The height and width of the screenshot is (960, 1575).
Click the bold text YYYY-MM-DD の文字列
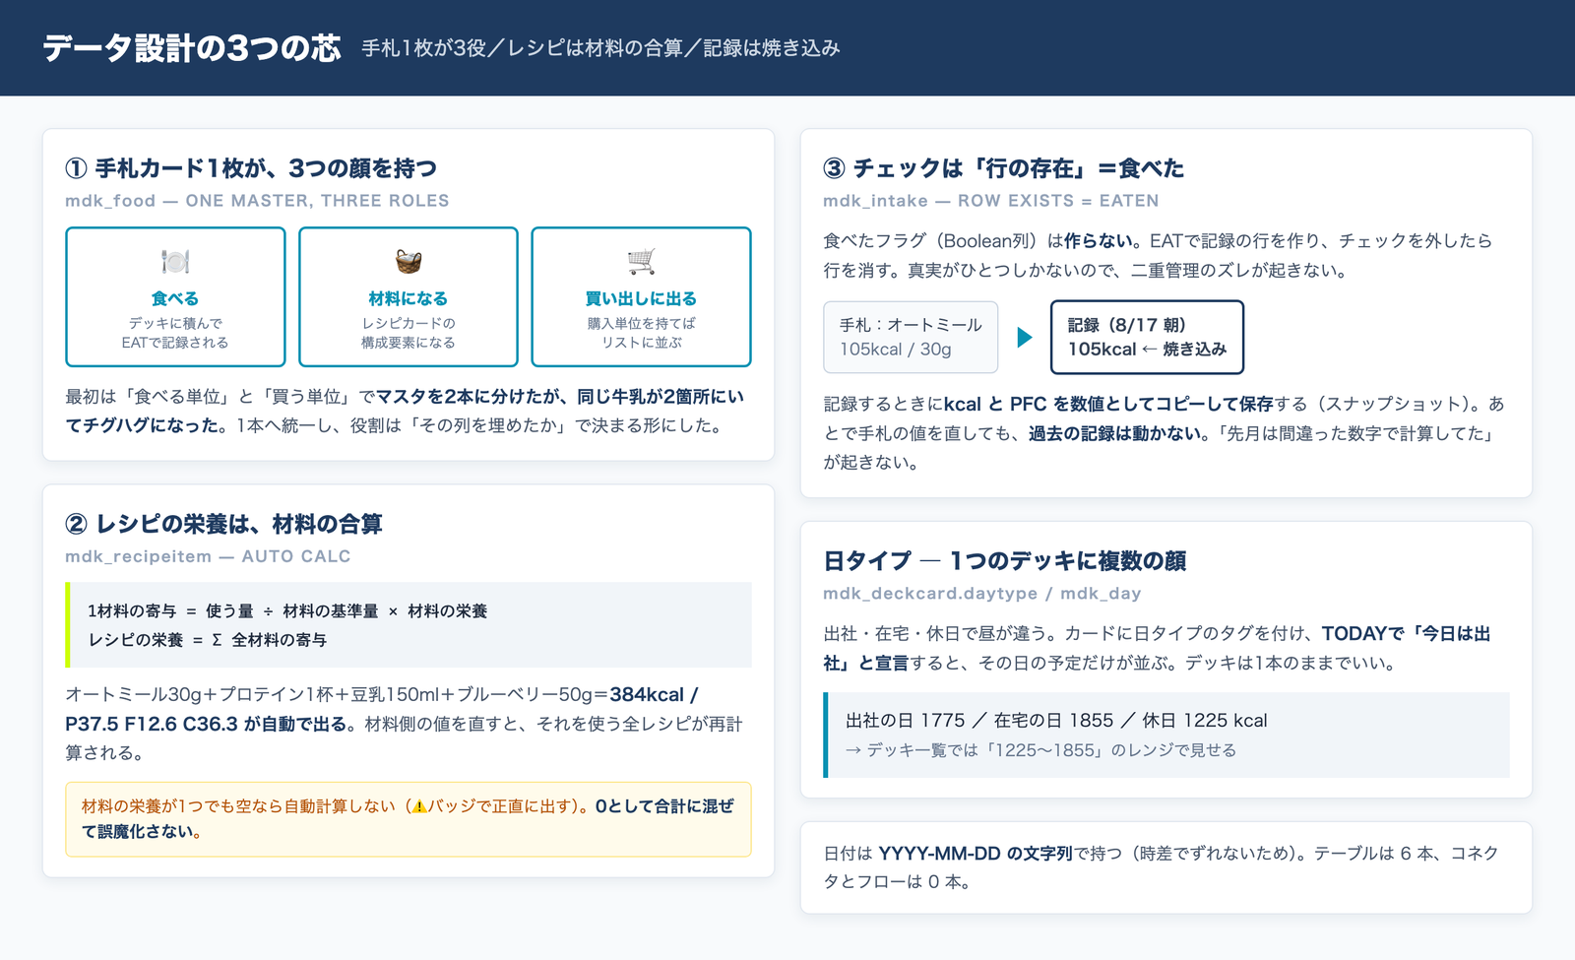point(975,854)
